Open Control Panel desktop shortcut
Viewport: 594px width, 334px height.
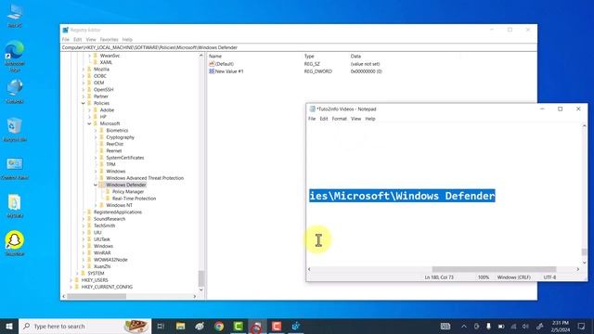point(15,167)
